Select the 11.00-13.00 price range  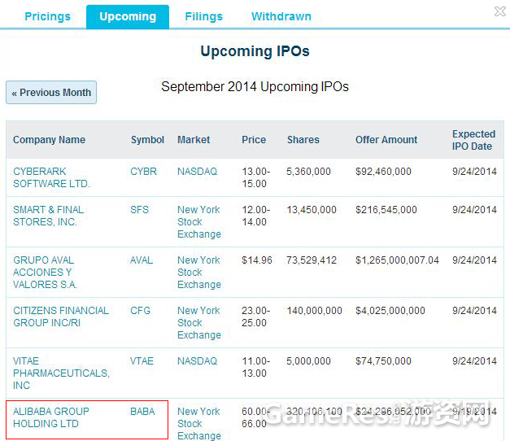coord(255,367)
